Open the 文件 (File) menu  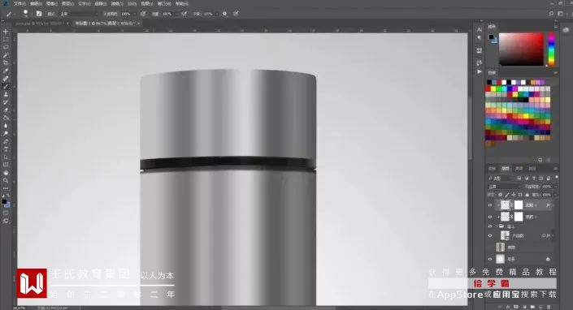pos(20,3)
